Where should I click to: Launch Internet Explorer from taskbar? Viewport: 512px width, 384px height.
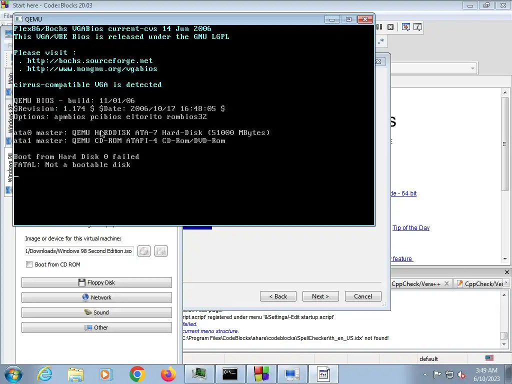click(44, 374)
